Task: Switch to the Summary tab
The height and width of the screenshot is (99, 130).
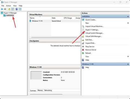Action: (33, 90)
